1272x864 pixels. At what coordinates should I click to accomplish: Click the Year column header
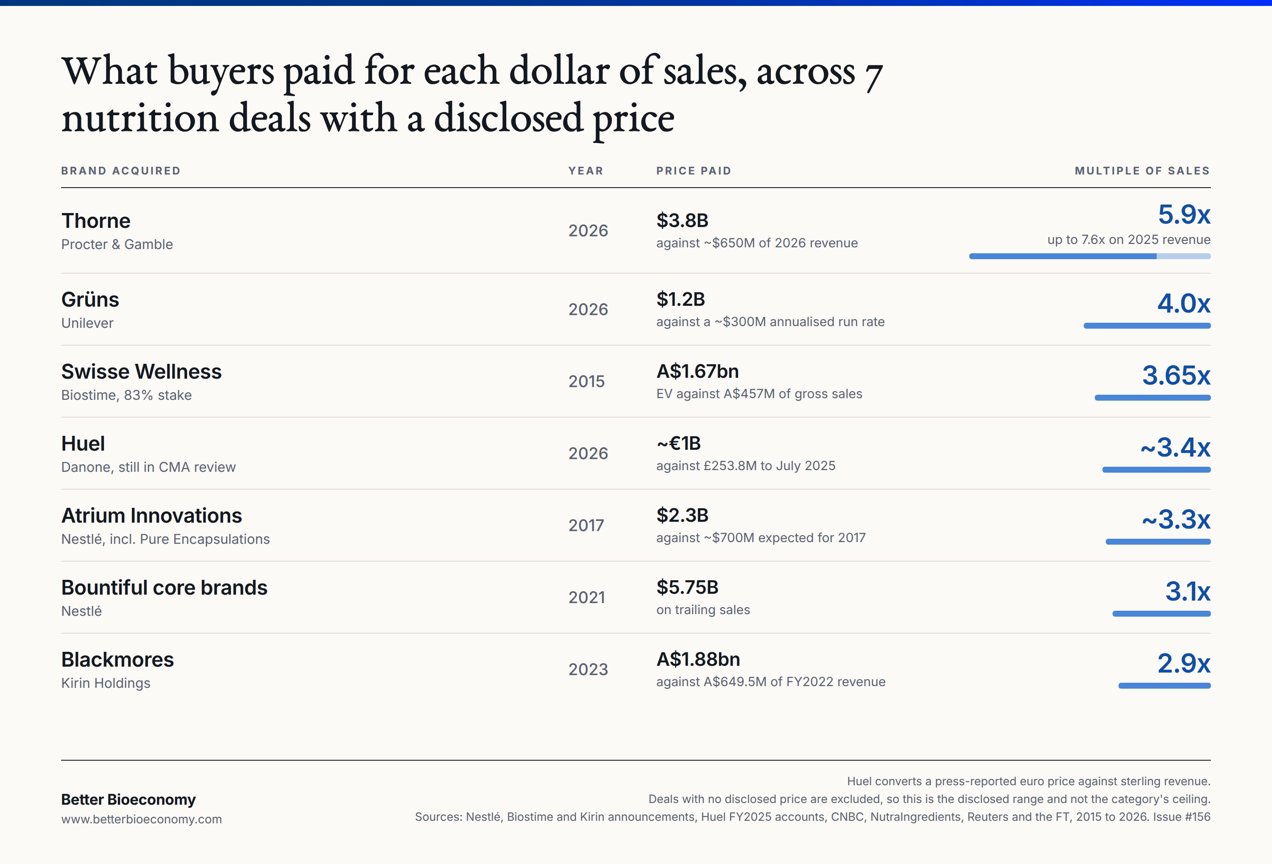[586, 171]
